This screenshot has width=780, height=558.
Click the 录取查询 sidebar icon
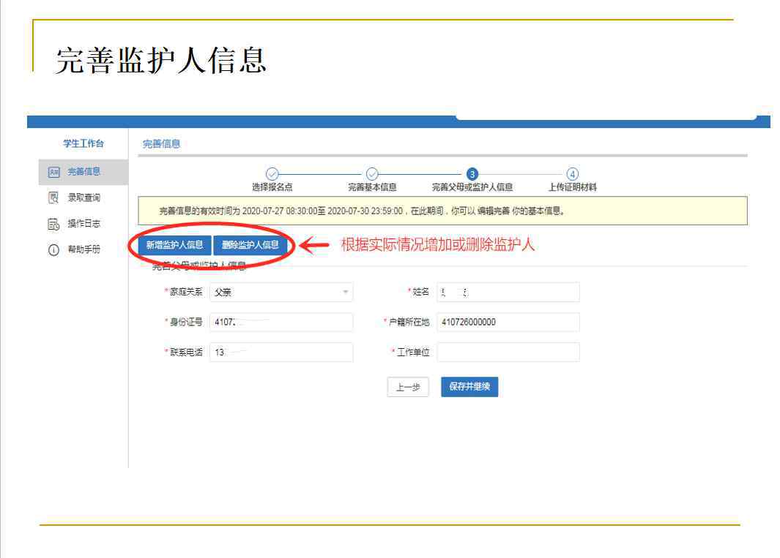(x=53, y=197)
